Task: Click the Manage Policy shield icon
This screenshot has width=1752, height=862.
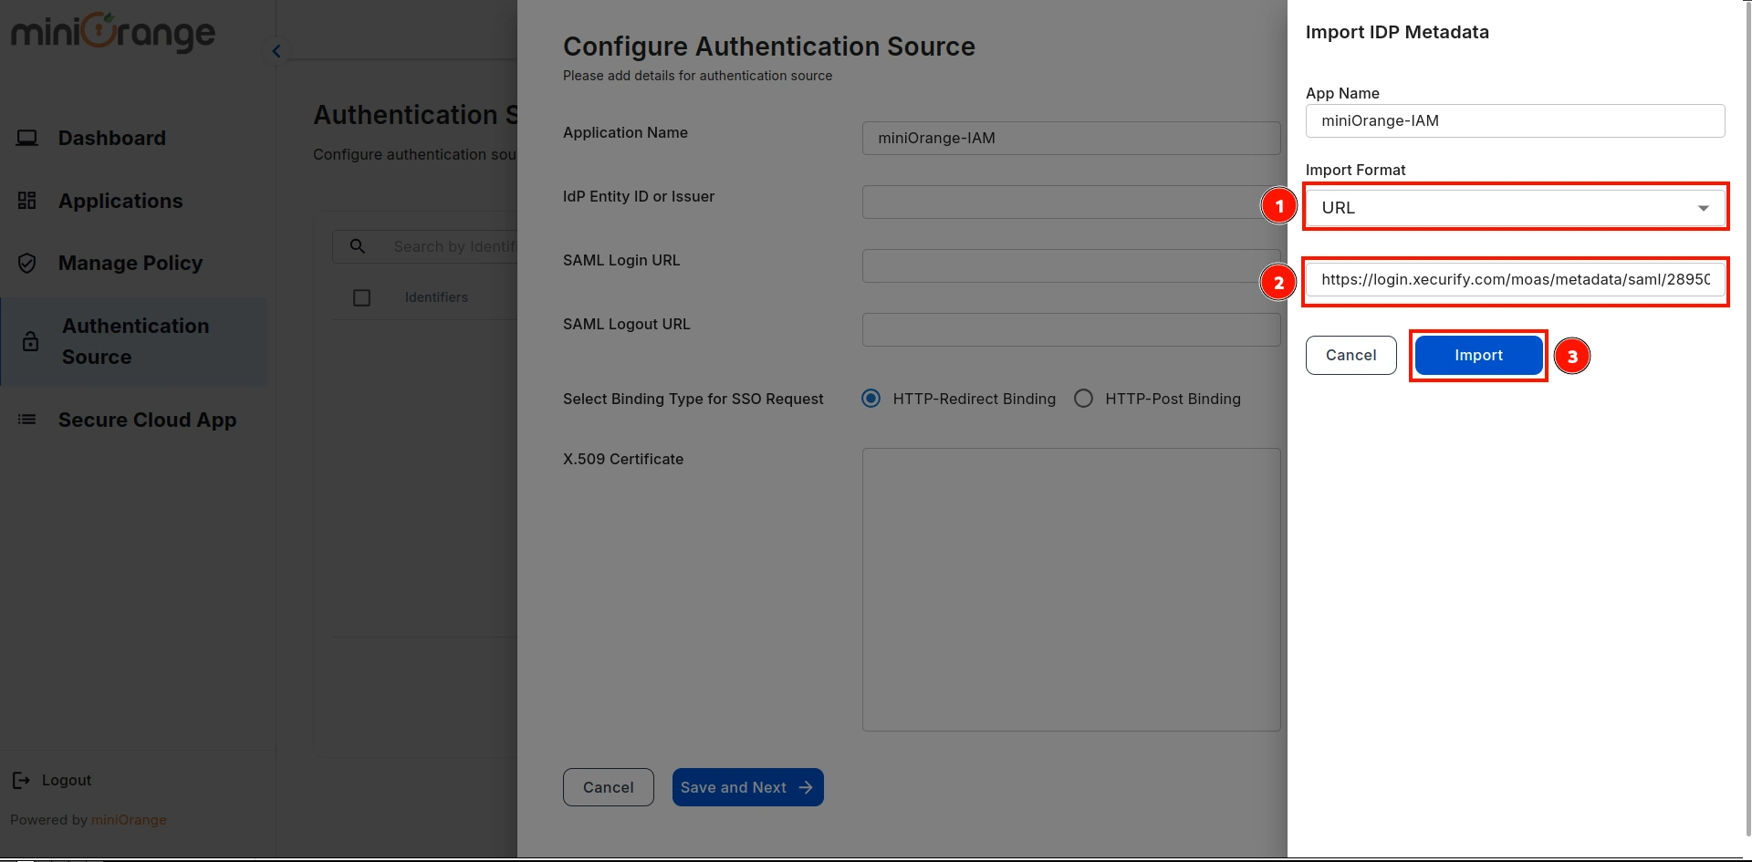Action: (x=27, y=263)
